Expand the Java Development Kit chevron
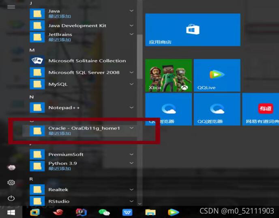 [131, 26]
